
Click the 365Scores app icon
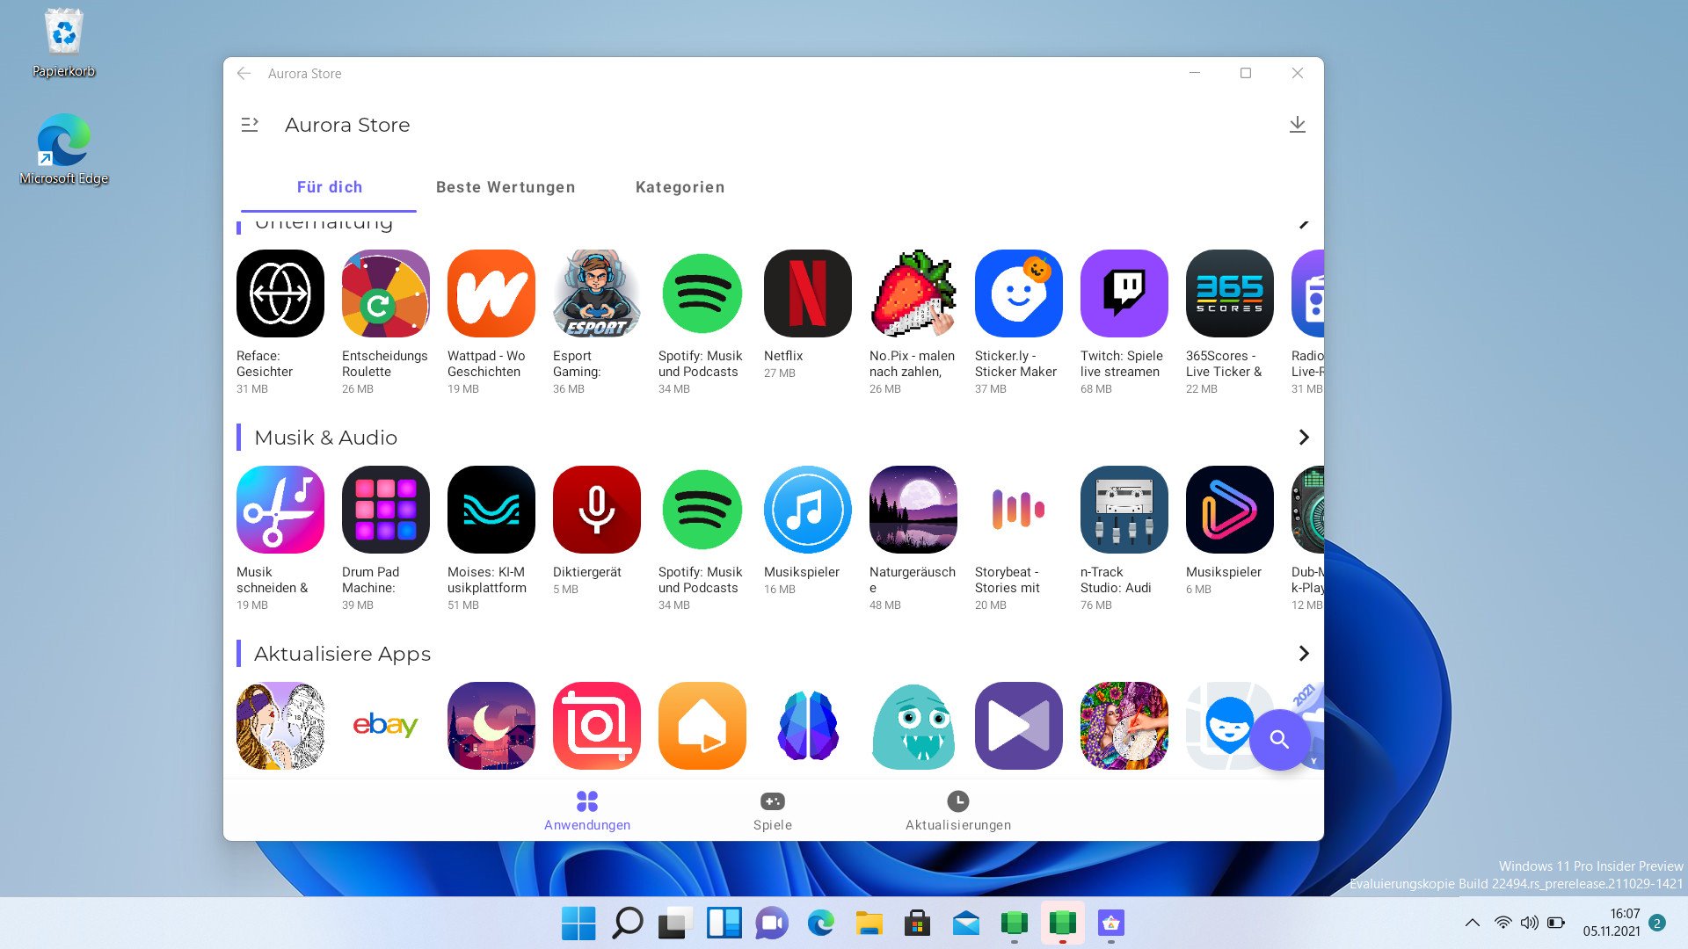1229,293
